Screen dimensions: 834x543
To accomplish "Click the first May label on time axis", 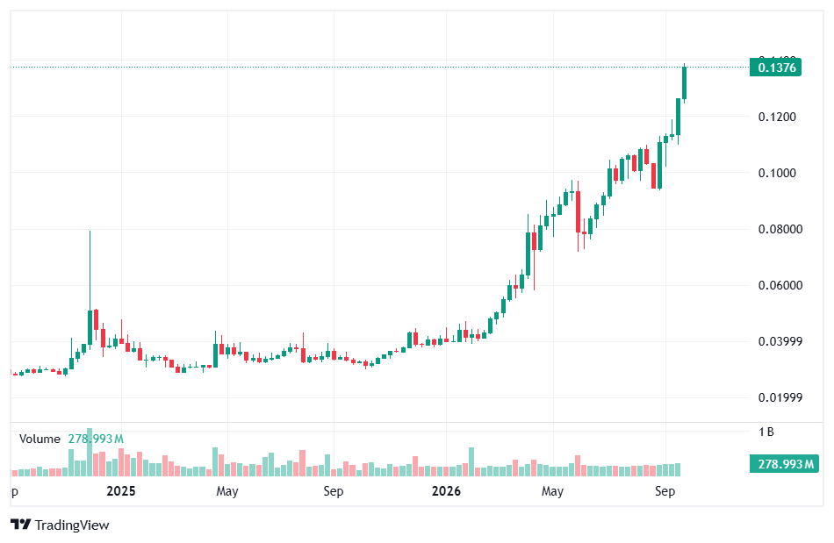I will coord(227,491).
